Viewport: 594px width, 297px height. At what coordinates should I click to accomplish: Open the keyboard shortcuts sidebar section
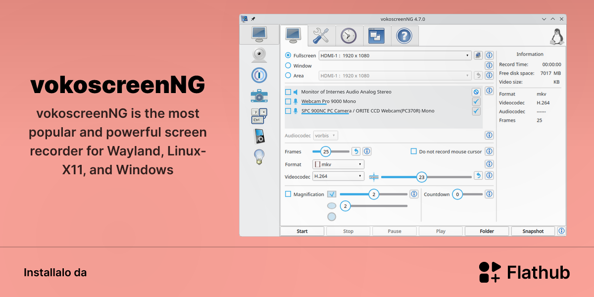pyautogui.click(x=259, y=116)
